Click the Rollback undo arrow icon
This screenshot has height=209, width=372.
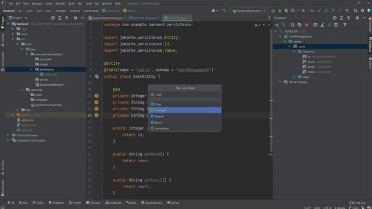pos(347,10)
